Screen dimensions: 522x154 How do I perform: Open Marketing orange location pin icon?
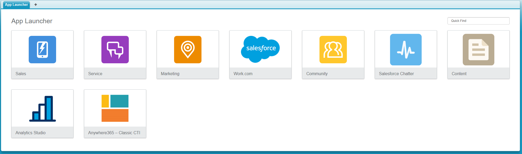(x=188, y=50)
